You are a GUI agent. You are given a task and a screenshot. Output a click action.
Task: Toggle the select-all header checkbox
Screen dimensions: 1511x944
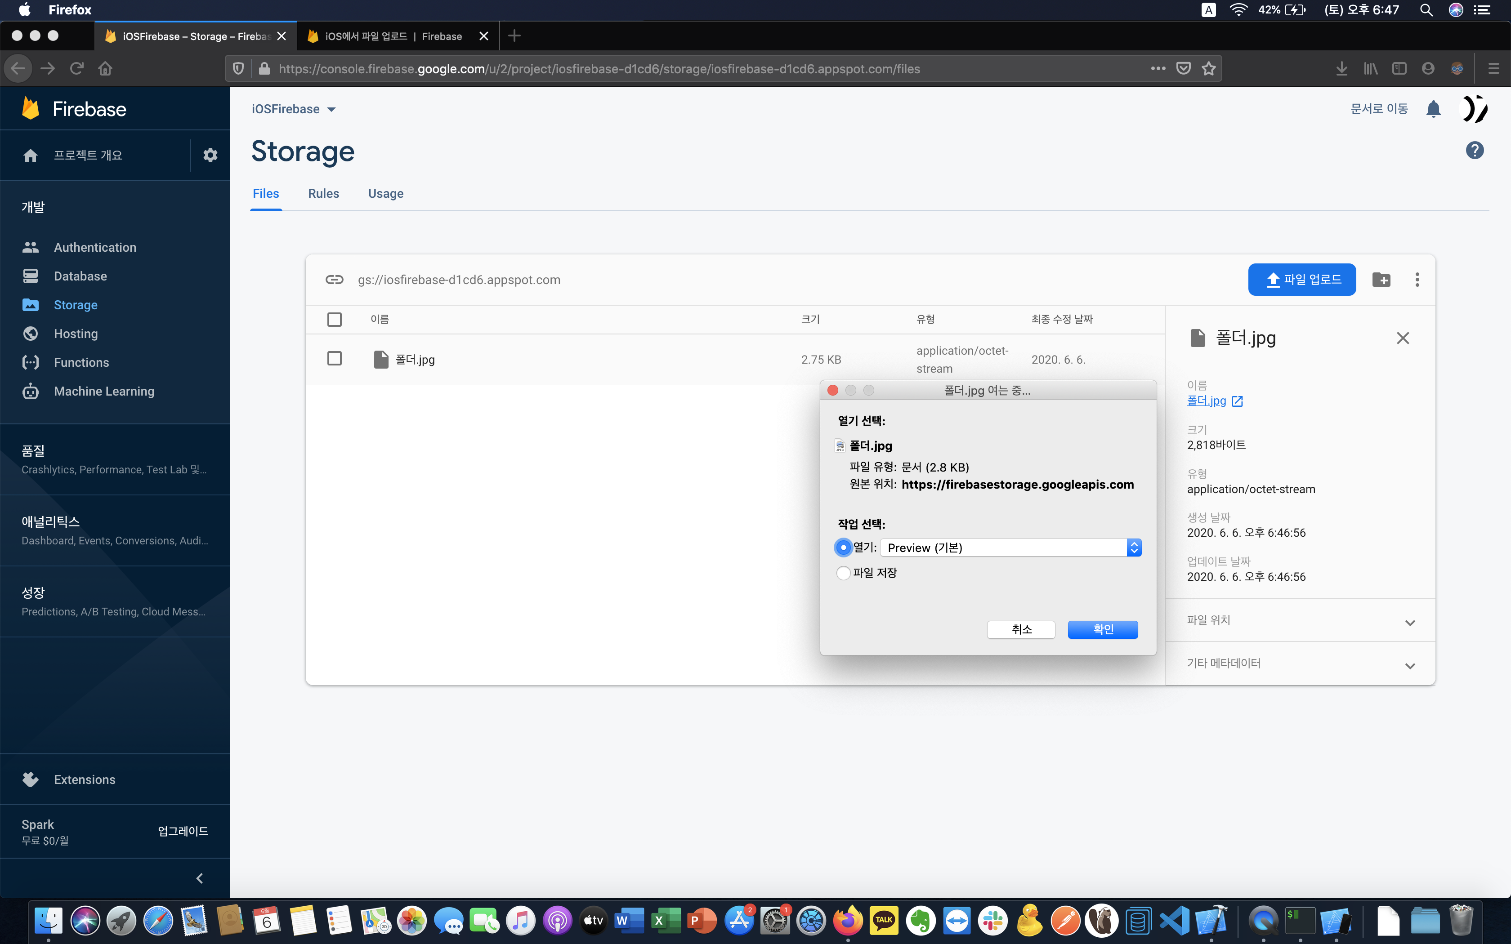pos(335,319)
